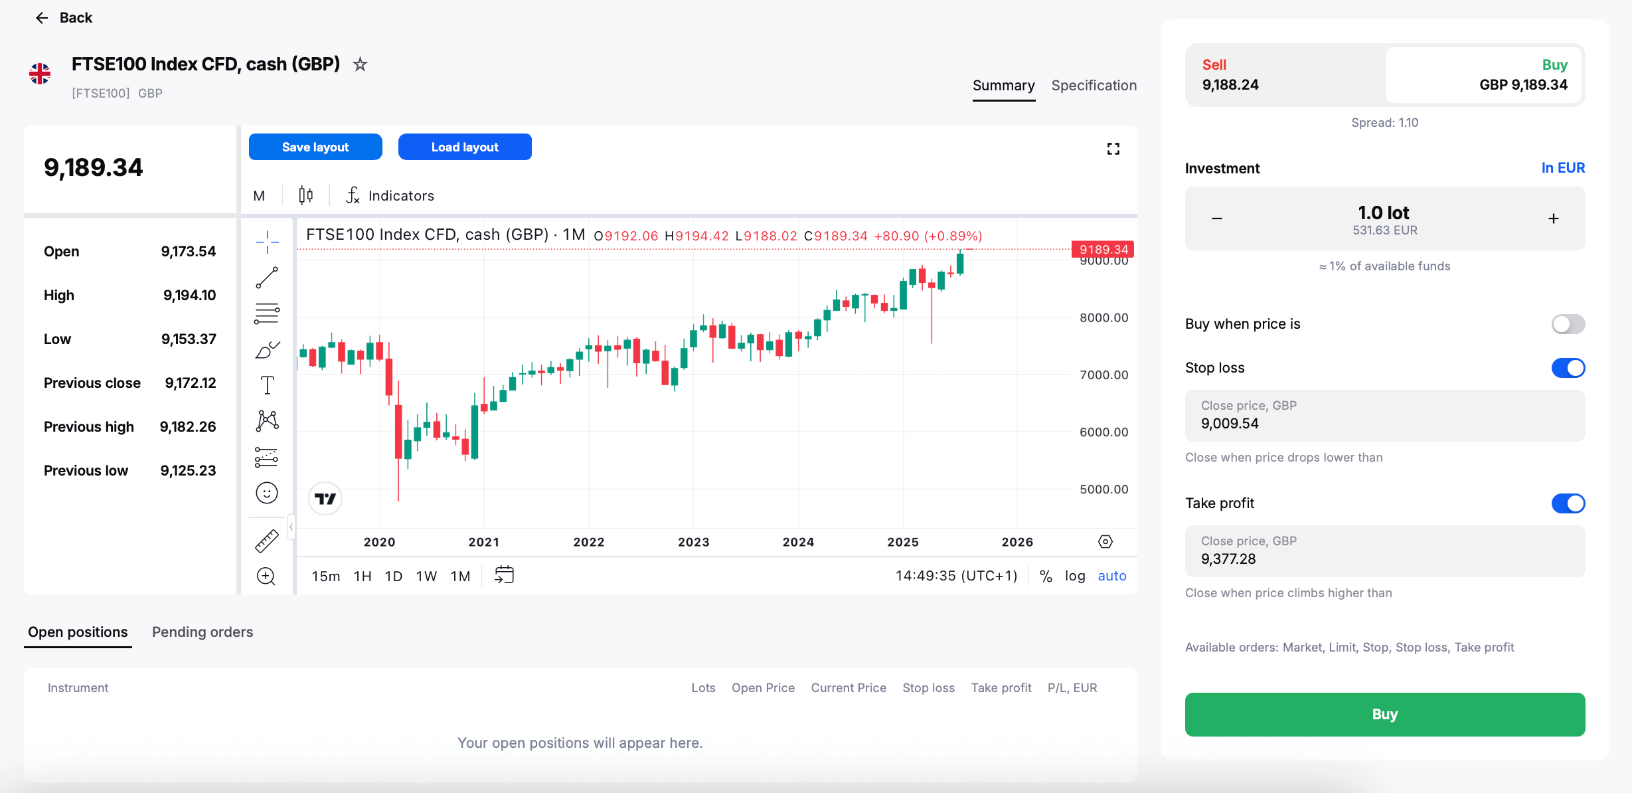Toggle log scale on chart
This screenshot has width=1632, height=793.
coord(1075,576)
